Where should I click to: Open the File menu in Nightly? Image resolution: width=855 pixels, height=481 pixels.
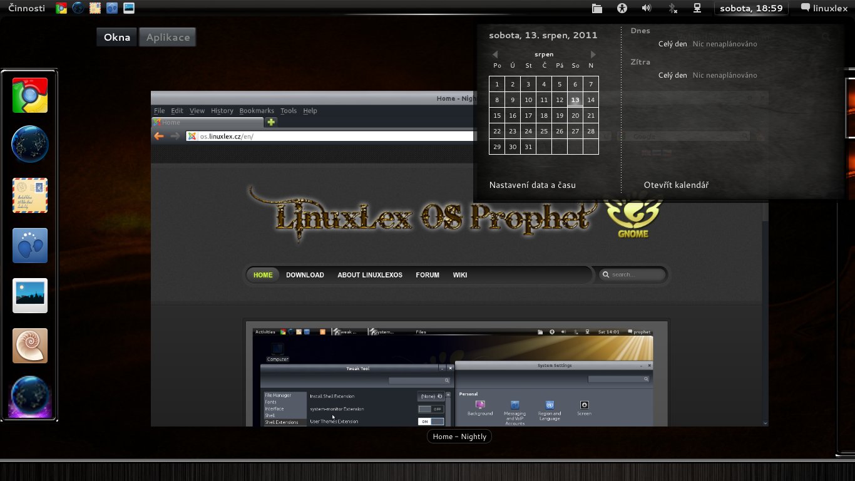point(160,111)
